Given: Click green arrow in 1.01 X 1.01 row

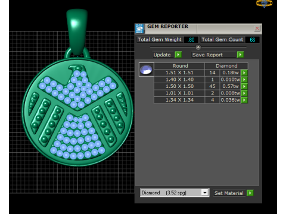Looking at the screenshot, I should click(x=244, y=93).
